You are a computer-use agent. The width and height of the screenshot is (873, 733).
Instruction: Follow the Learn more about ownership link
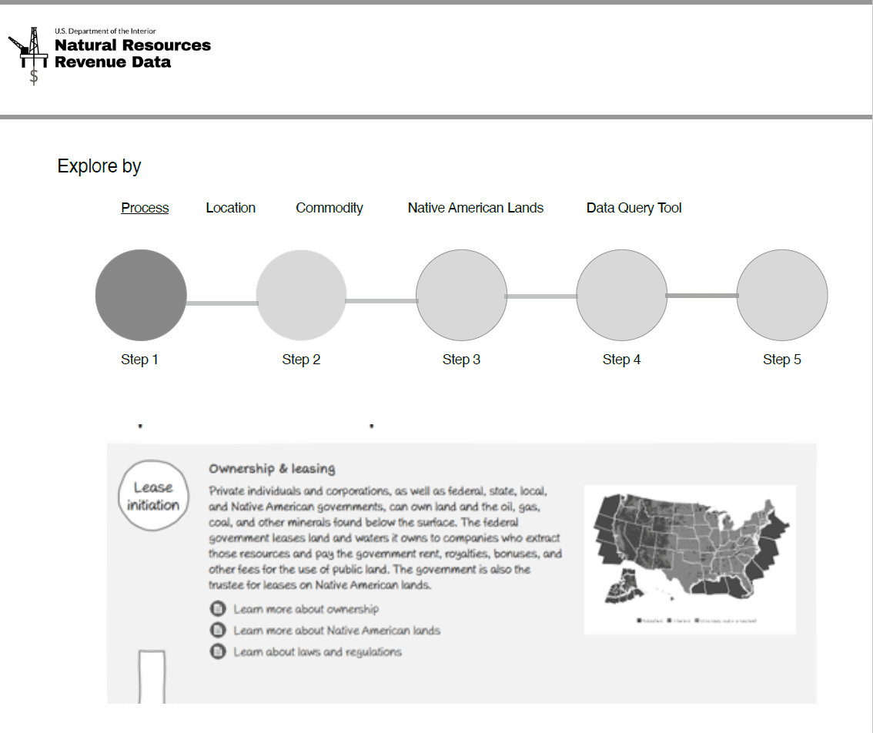tap(306, 609)
